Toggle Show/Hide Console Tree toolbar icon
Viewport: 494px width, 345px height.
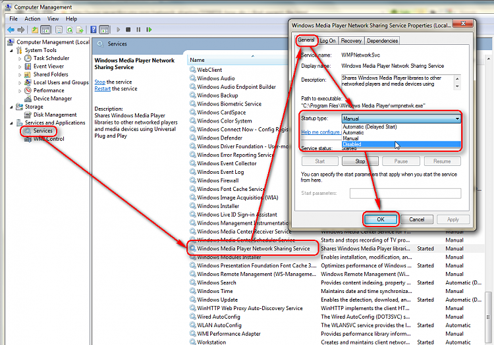[x=45, y=30]
